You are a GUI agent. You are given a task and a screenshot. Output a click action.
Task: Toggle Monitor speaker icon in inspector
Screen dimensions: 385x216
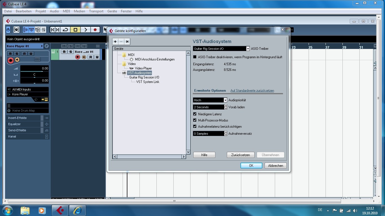(x=17, y=60)
